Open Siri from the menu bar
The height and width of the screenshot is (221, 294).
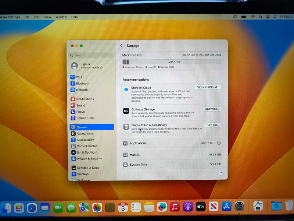pyautogui.click(x=275, y=17)
